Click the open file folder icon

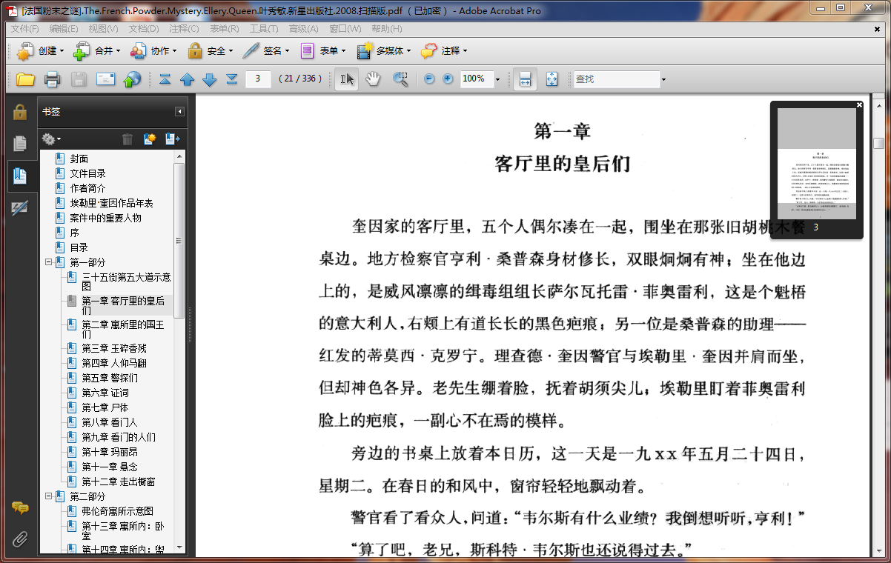pyautogui.click(x=26, y=79)
